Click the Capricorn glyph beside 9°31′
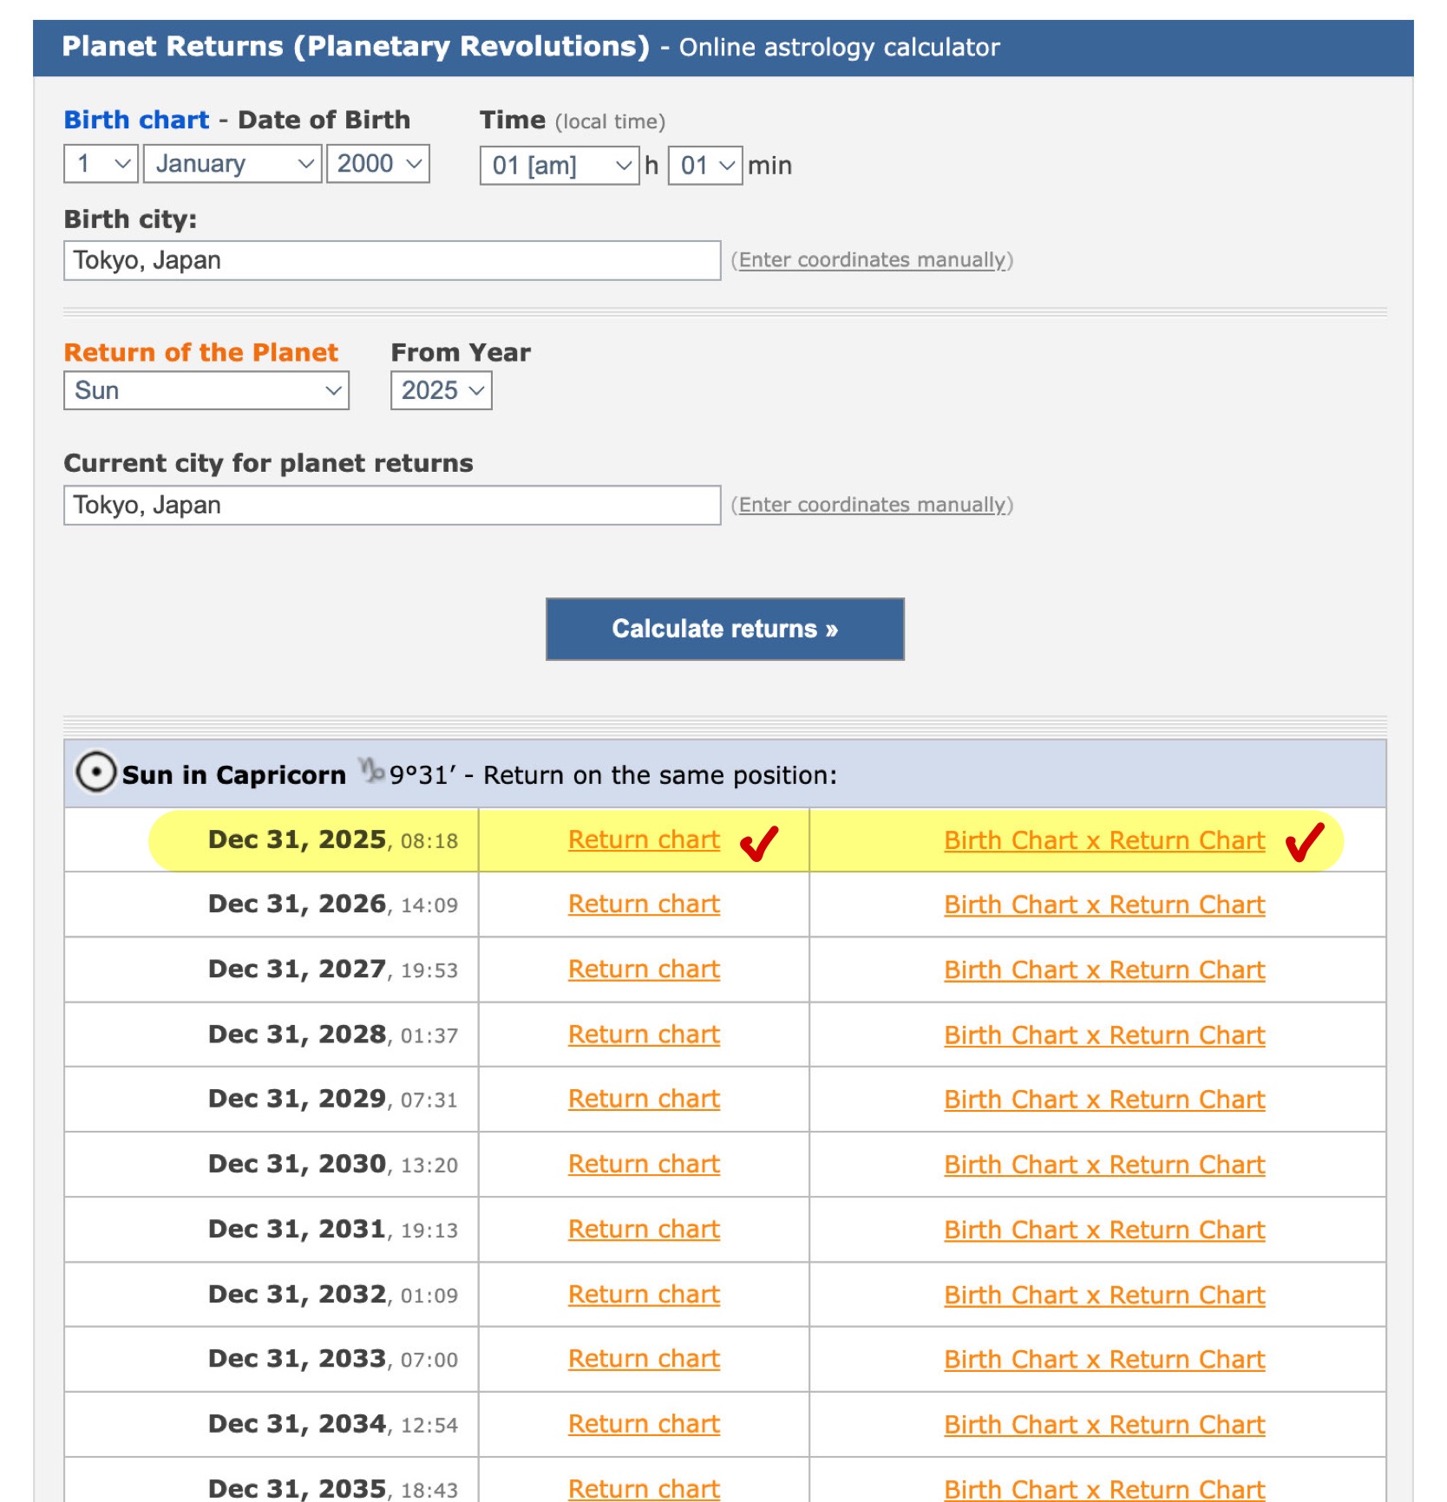Screen dimensions: 1447x1502 (x=372, y=770)
